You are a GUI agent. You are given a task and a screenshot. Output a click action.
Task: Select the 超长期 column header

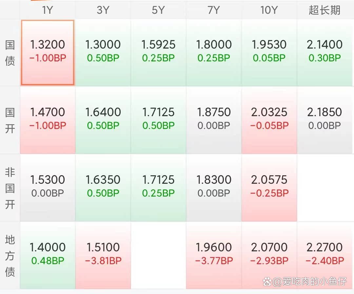click(324, 10)
